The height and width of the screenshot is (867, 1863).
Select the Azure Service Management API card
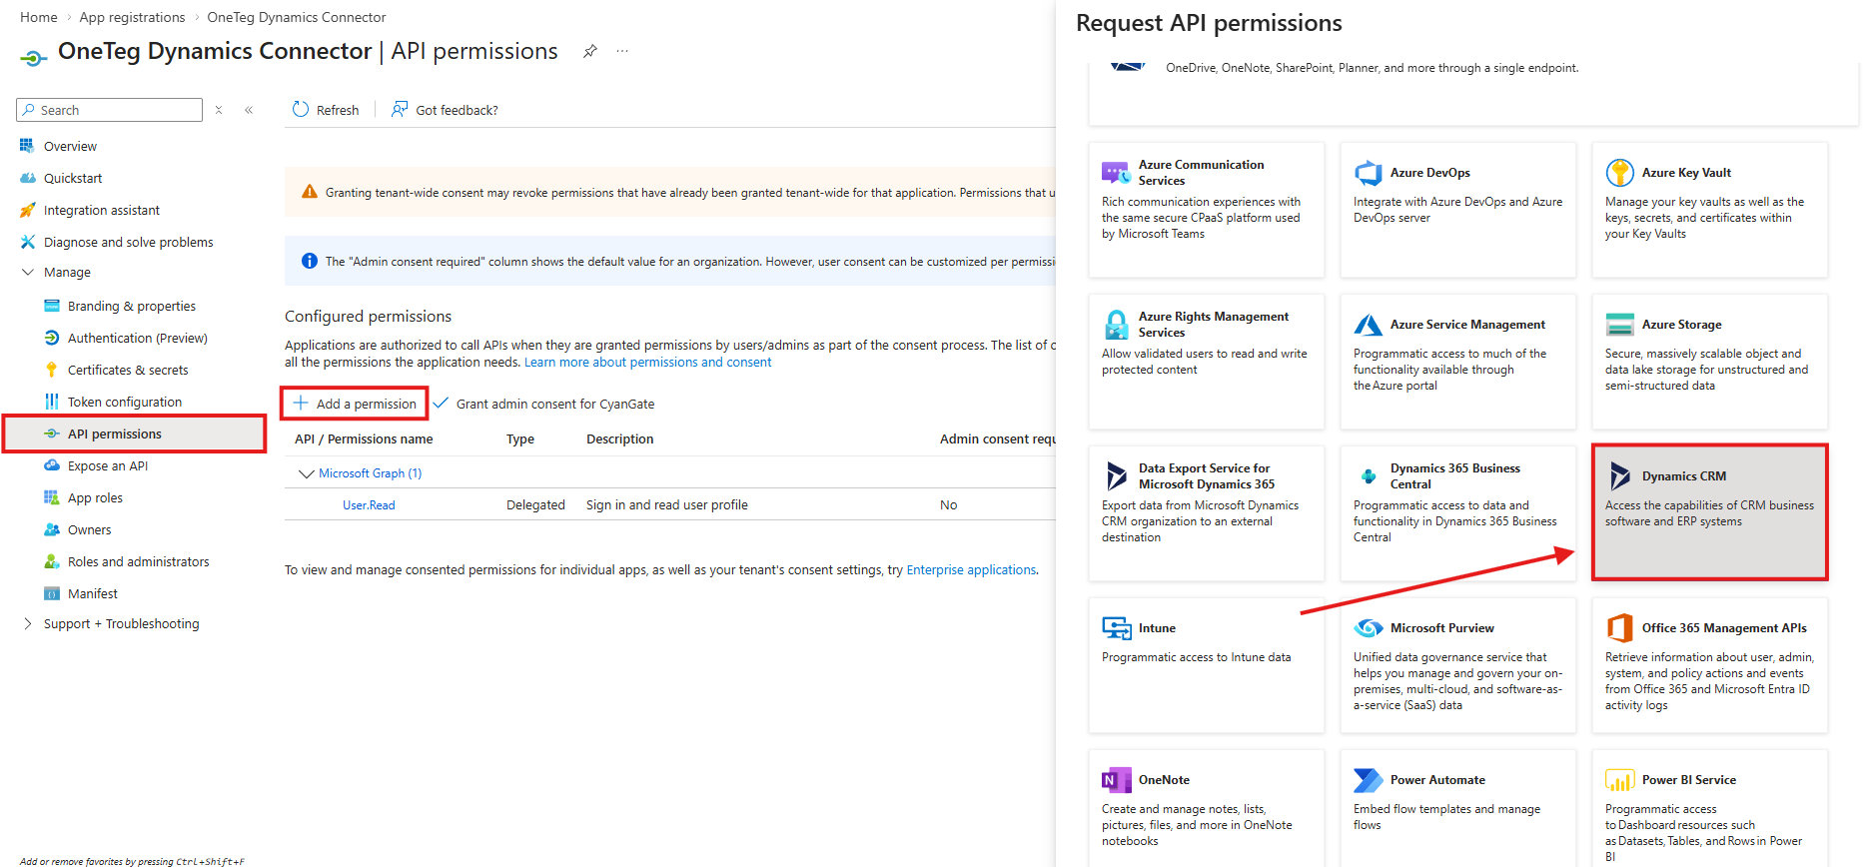pos(1457,362)
